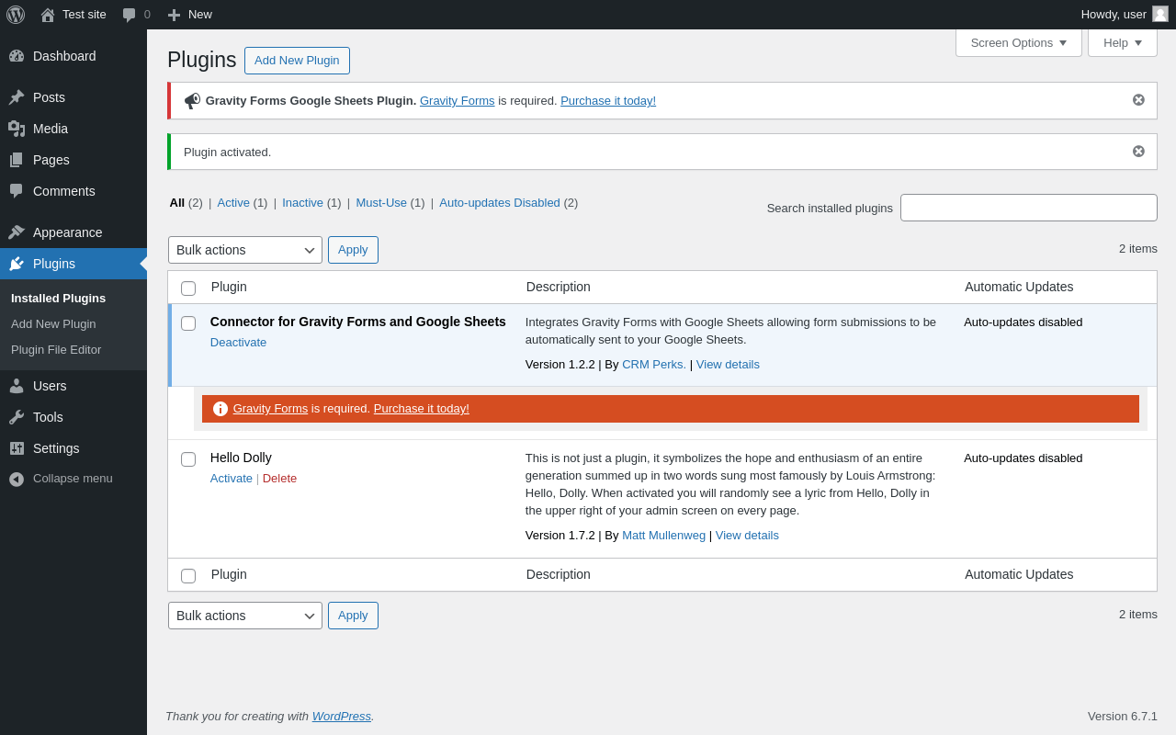Open the top Bulk actions dropdown
The width and height of the screenshot is (1176, 735).
tap(245, 250)
